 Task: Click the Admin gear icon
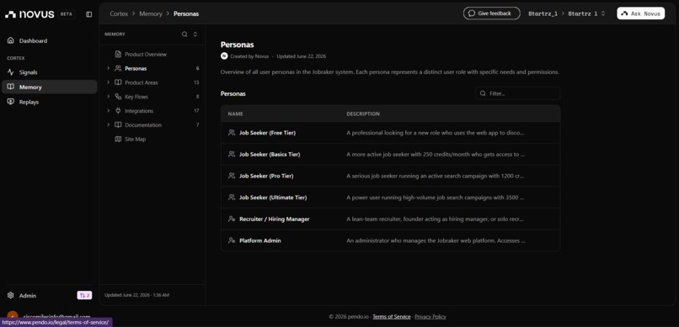[x=11, y=295]
